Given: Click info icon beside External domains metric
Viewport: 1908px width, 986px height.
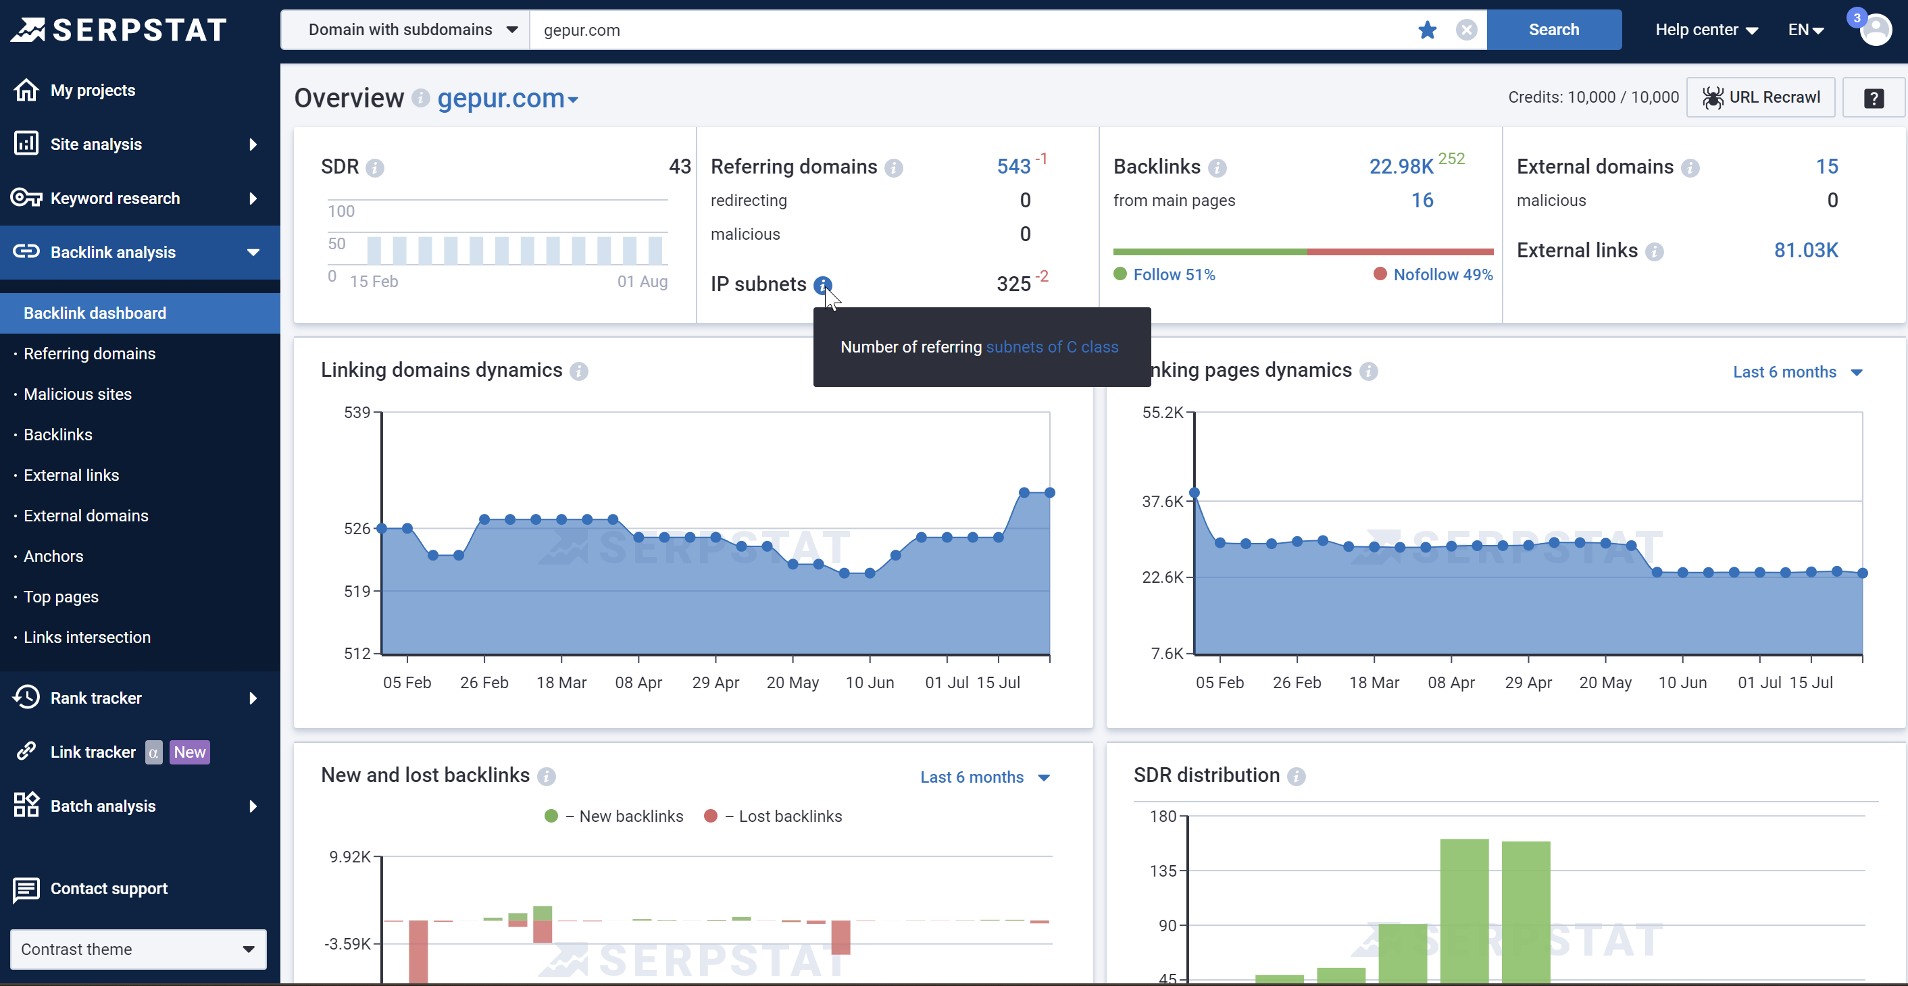Looking at the screenshot, I should (x=1690, y=168).
